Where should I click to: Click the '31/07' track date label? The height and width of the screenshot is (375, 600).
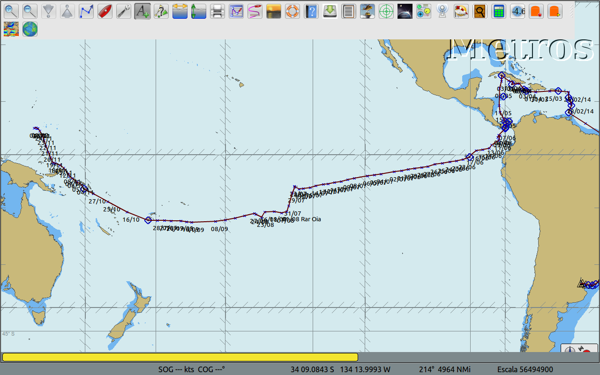pyautogui.click(x=293, y=213)
